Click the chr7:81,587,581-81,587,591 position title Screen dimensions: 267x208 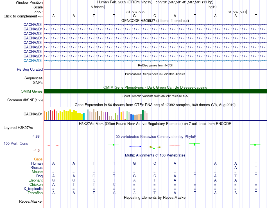point(184,2)
